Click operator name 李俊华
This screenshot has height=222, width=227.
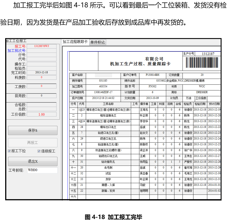click(144, 121)
